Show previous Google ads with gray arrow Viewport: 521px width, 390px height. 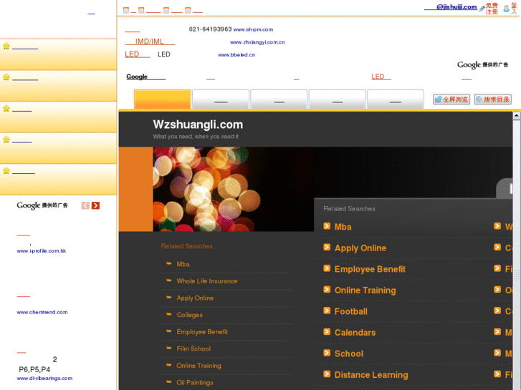pos(85,205)
